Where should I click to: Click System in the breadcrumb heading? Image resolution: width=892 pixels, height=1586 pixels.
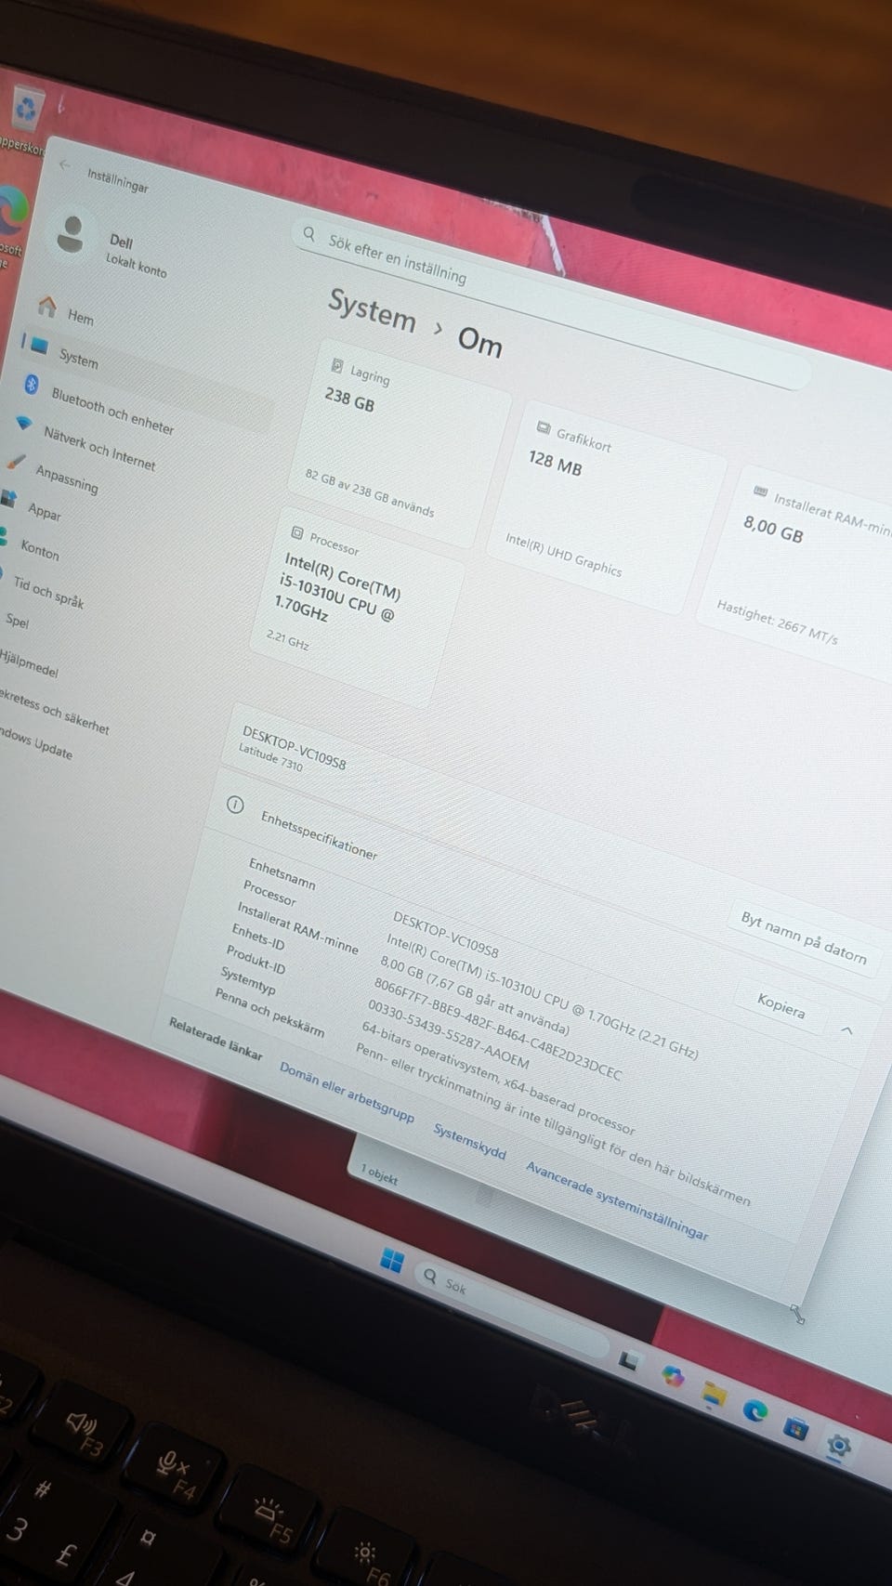pos(372,308)
